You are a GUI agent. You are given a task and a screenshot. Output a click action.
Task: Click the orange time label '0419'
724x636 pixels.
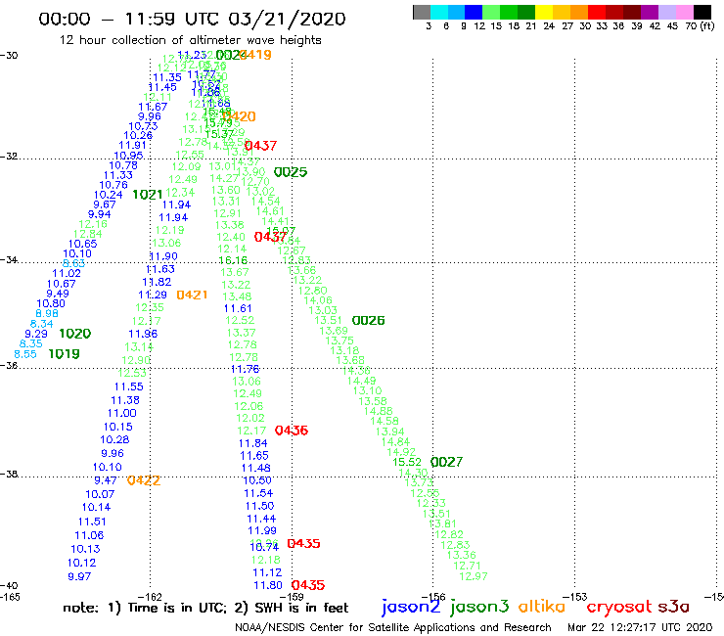pyautogui.click(x=255, y=55)
